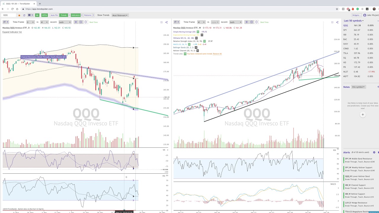The width and height of the screenshot is (379, 213).
Task: Open the Most Relevant trends dropdown
Action: tap(120, 15)
